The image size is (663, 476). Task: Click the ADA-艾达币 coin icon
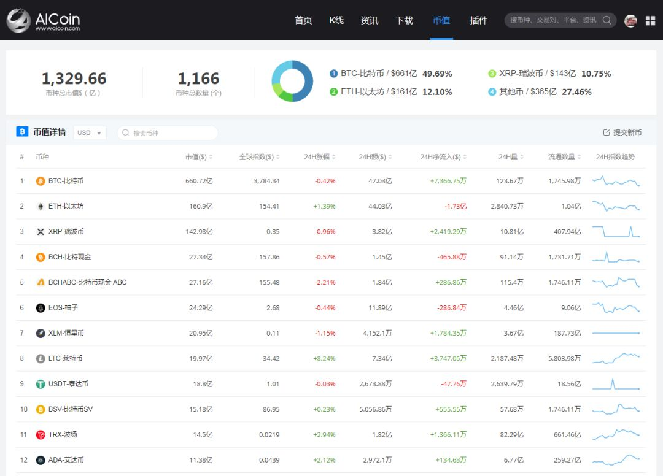(41, 460)
